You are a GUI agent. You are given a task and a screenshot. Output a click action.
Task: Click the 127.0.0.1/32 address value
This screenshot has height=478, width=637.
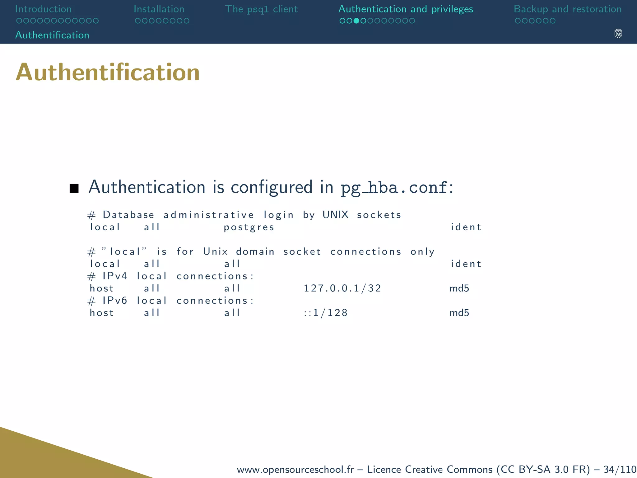click(342, 288)
